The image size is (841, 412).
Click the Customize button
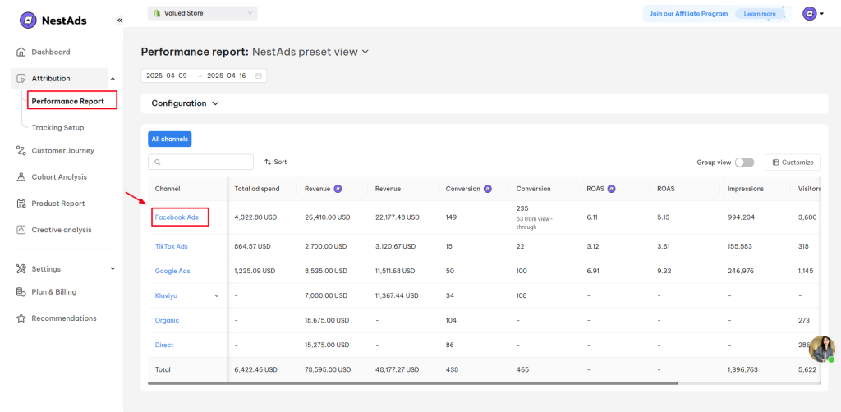tap(793, 163)
